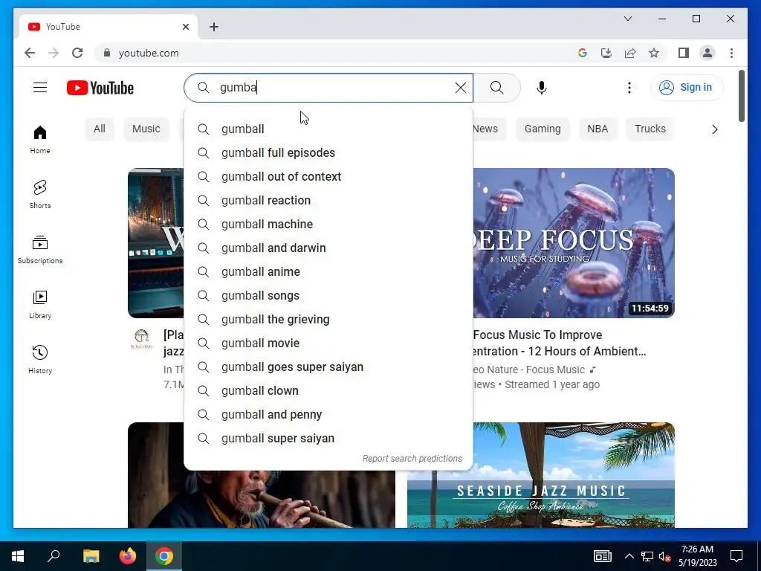Viewport: 761px width, 571px height.
Task: Click the Sign in button
Action: tap(686, 88)
